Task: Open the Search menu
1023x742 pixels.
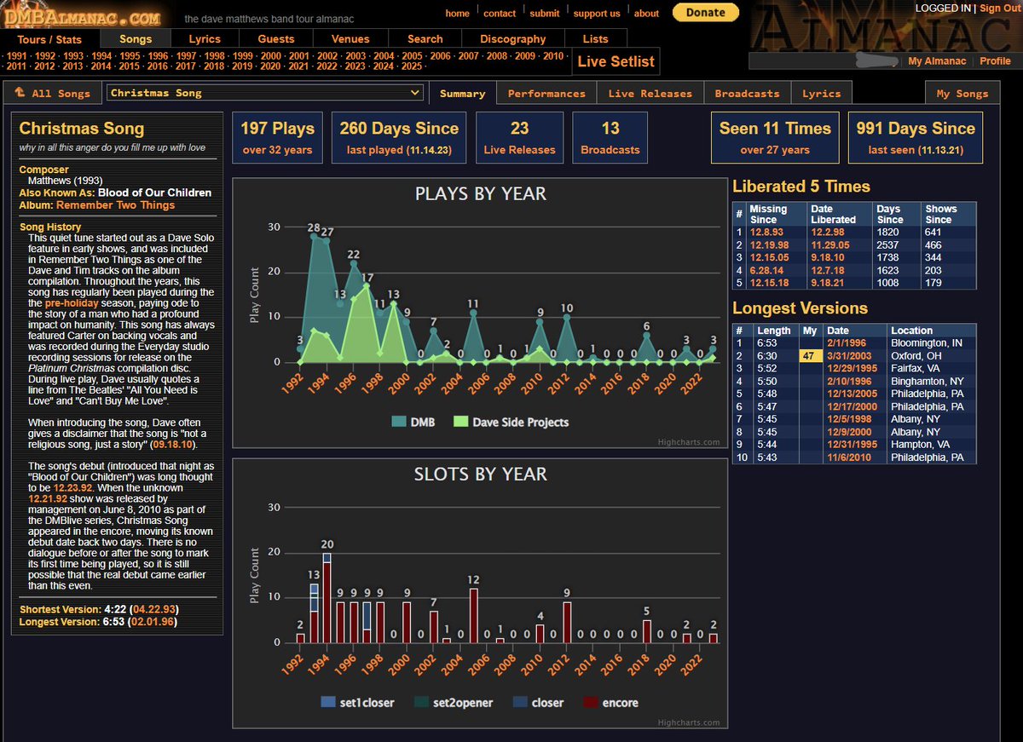Action: pyautogui.click(x=425, y=39)
